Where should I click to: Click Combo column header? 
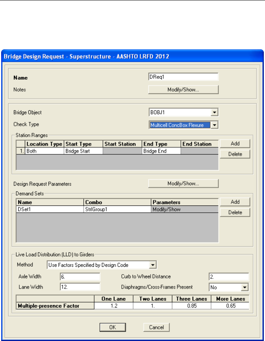(117, 202)
